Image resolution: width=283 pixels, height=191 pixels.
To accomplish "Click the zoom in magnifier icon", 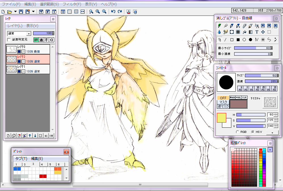I will coord(98,12).
